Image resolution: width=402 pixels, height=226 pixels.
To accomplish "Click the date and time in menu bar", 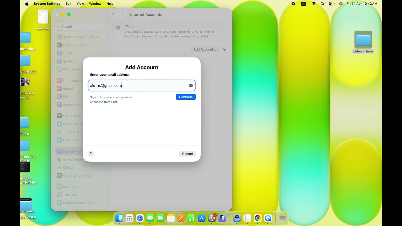I will click(x=362, y=4).
